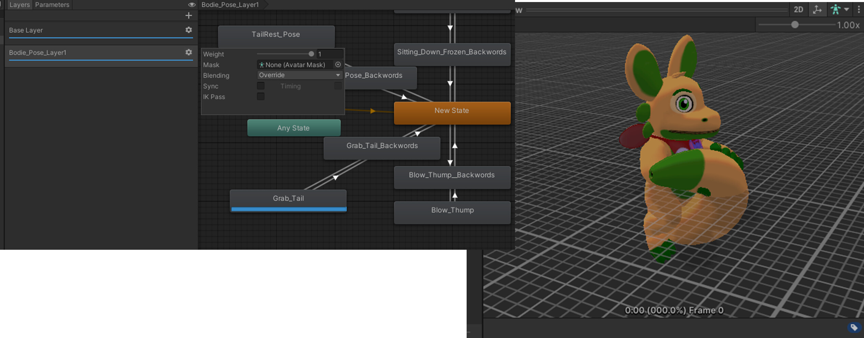Toggle the Timing checkbox

[338, 86]
